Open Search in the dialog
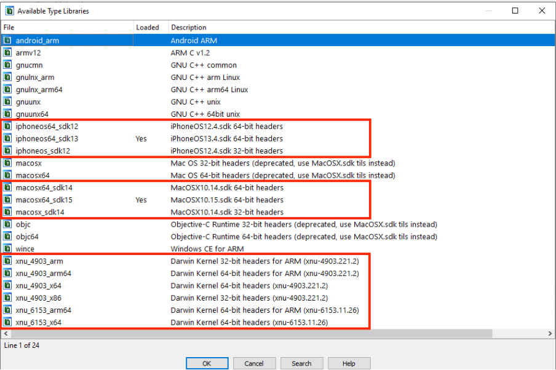The width and height of the screenshot is (556, 370). (302, 363)
